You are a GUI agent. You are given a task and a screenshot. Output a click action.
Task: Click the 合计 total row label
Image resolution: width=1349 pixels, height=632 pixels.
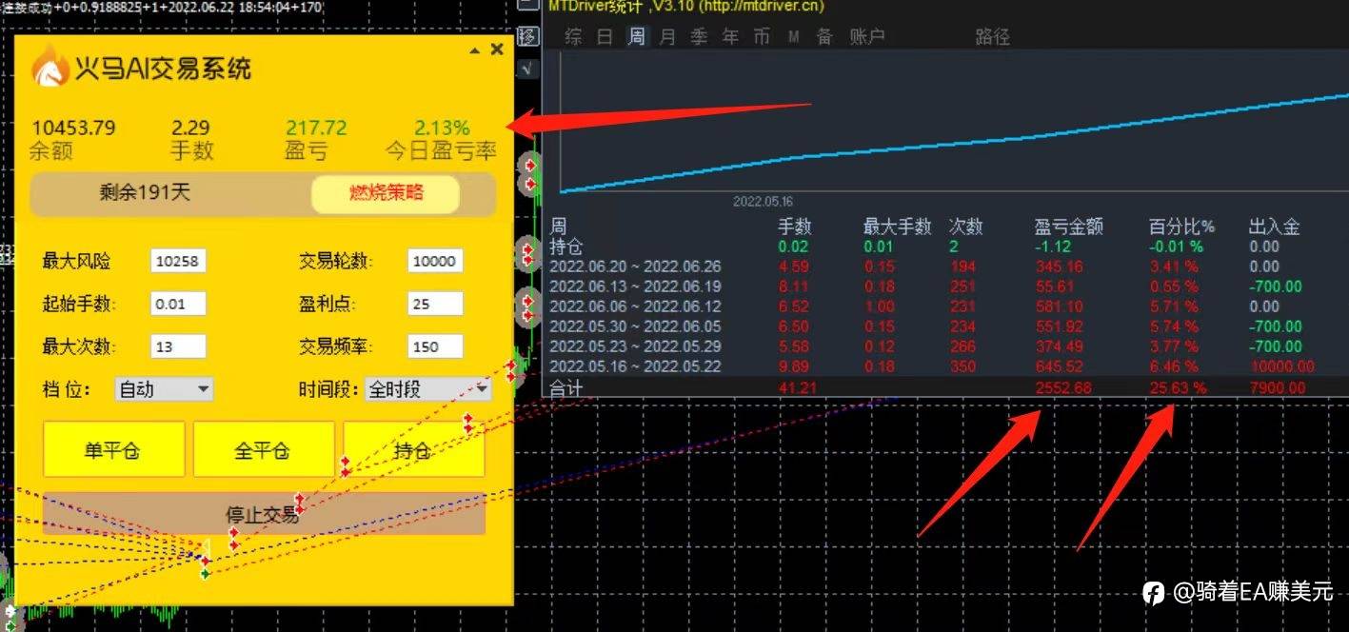click(566, 387)
